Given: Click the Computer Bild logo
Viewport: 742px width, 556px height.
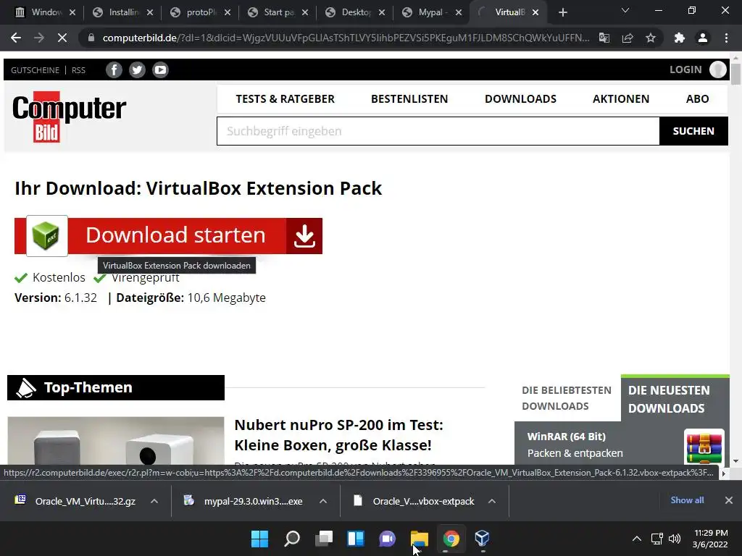Looking at the screenshot, I should click(69, 117).
